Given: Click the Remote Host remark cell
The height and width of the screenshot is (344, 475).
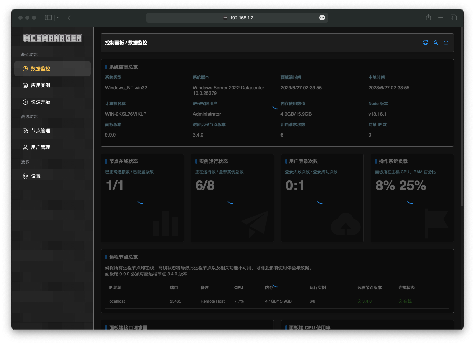Looking at the screenshot, I should point(213,301).
